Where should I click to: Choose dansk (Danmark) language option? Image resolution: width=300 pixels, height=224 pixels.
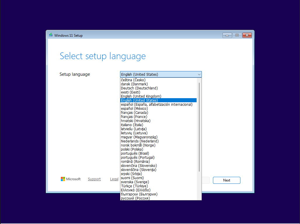(158, 84)
